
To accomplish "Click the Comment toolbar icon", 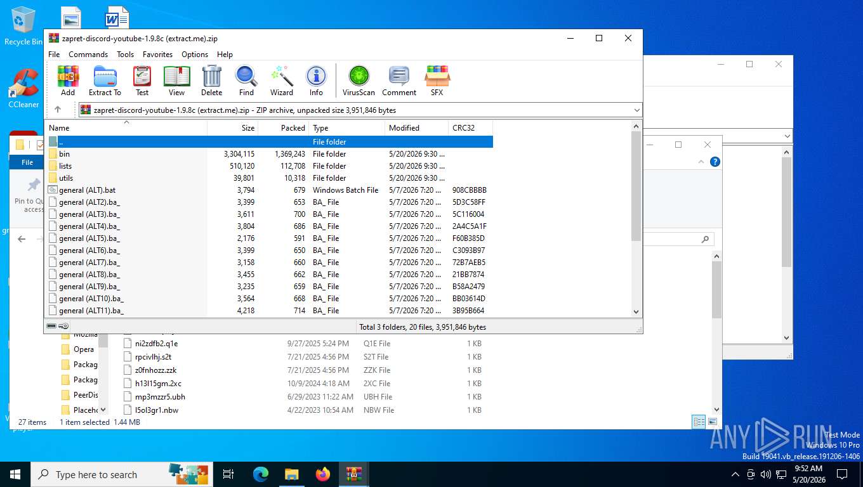I will click(x=399, y=81).
